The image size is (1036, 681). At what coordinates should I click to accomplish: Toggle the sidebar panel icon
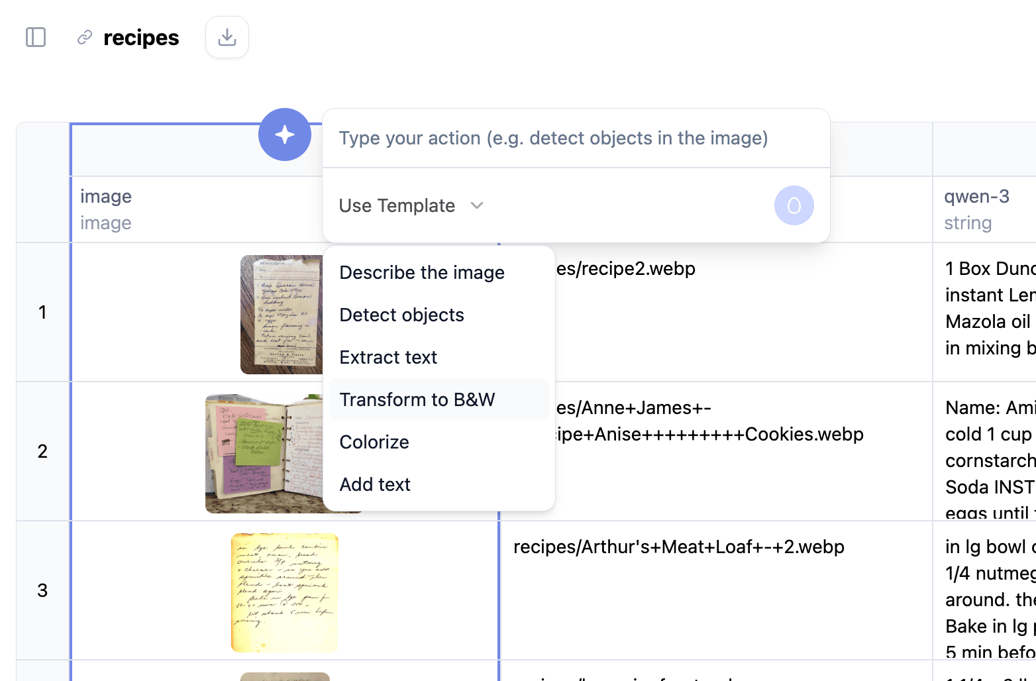click(x=36, y=37)
